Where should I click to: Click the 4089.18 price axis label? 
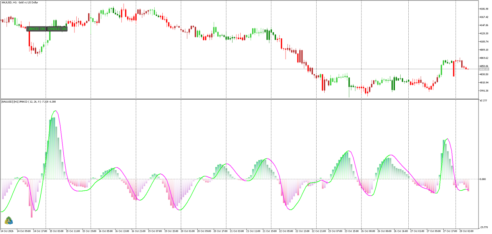click(x=484, y=50)
